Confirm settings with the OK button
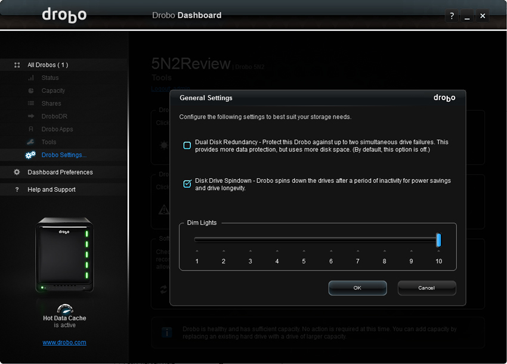507x364 pixels. pyautogui.click(x=357, y=288)
